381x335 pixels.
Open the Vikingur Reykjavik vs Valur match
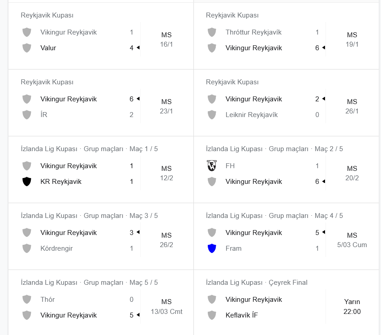point(101,36)
